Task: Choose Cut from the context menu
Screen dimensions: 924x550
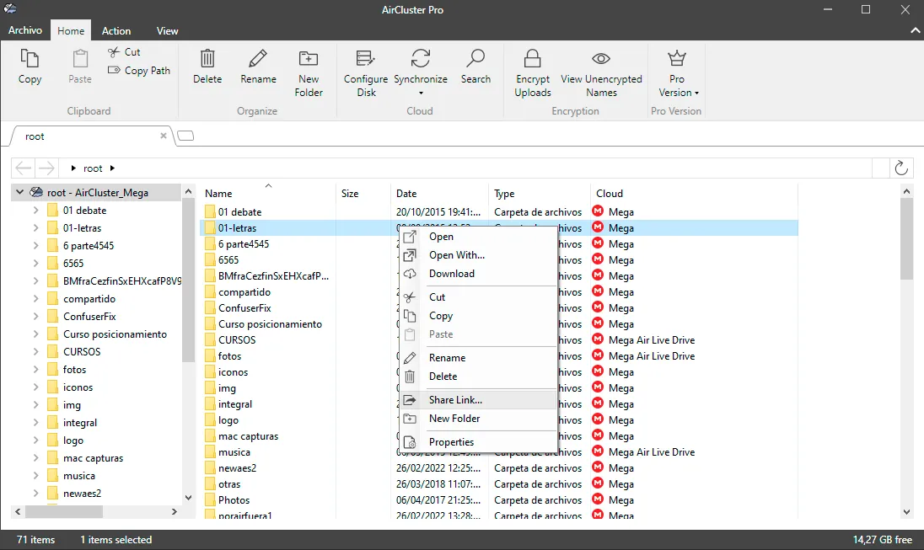Action: click(478, 296)
